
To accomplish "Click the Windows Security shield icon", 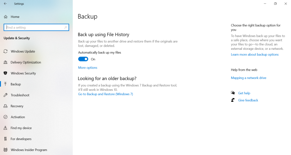I will pos(5,73).
